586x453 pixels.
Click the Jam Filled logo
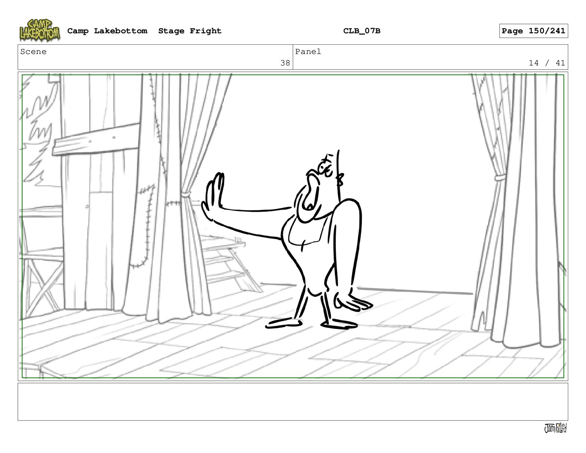pyautogui.click(x=555, y=428)
